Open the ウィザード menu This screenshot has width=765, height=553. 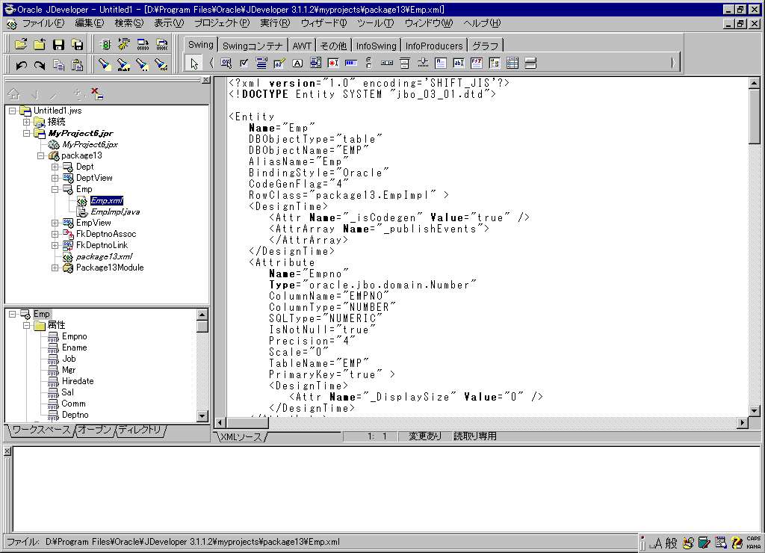click(x=323, y=23)
